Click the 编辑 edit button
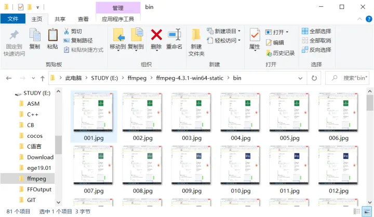 (275, 42)
